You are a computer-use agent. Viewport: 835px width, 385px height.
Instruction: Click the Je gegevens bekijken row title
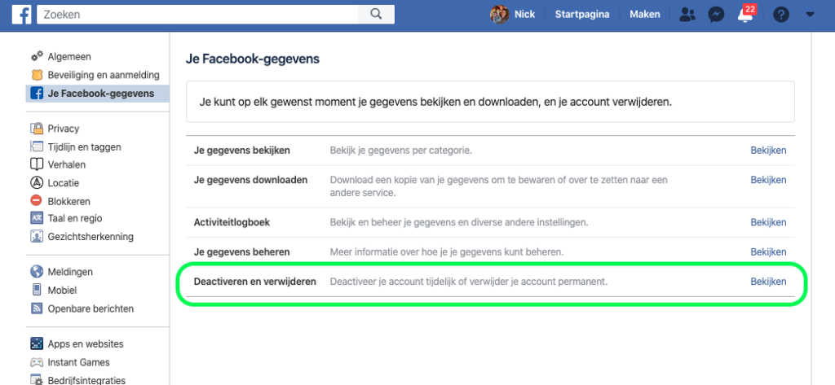241,151
